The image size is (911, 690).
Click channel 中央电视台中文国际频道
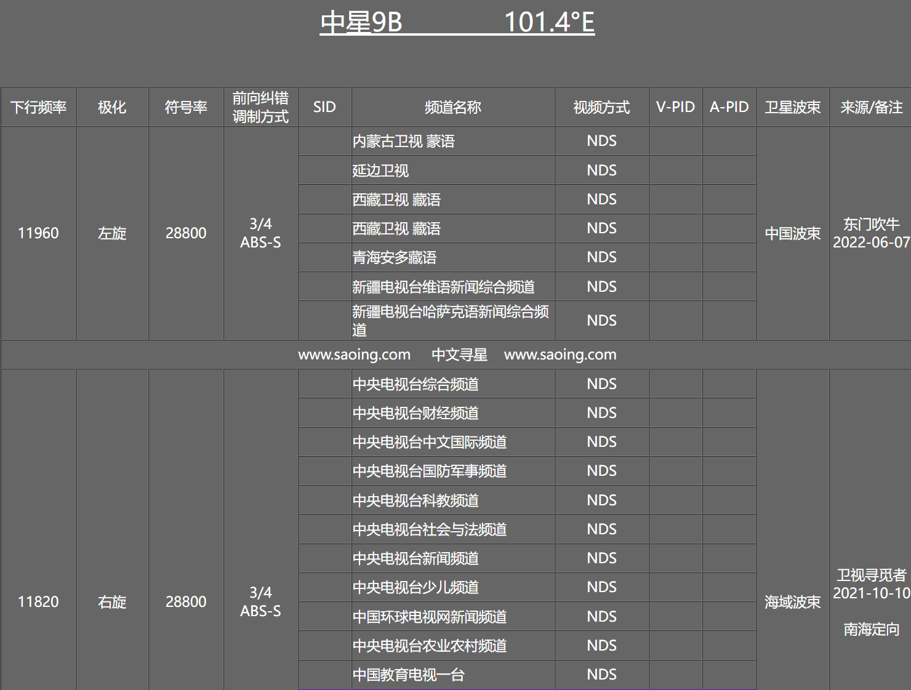tap(430, 442)
